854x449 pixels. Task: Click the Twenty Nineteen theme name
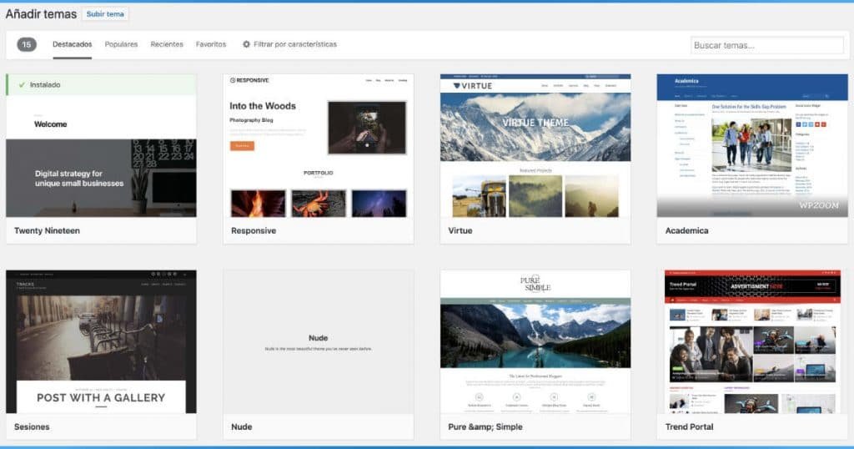pos(47,230)
